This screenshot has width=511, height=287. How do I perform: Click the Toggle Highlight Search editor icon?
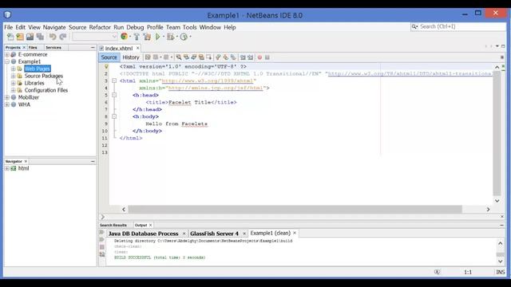tap(201, 57)
